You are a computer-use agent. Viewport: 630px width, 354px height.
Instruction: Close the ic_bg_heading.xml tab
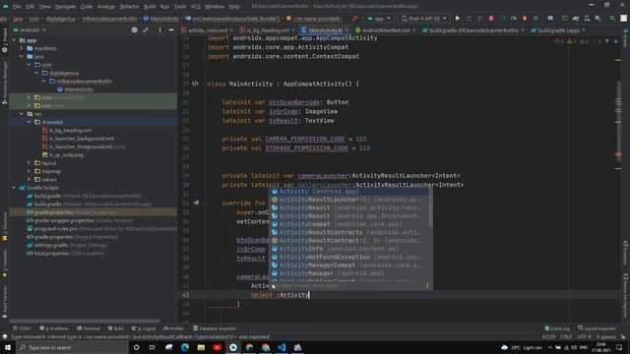(293, 30)
